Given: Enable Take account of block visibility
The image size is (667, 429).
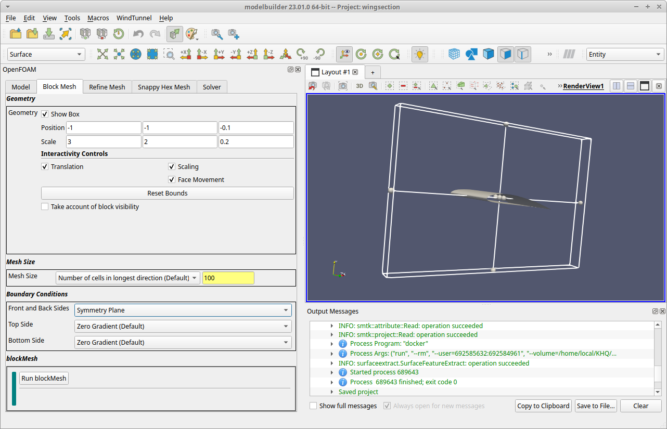Looking at the screenshot, I should (x=45, y=206).
